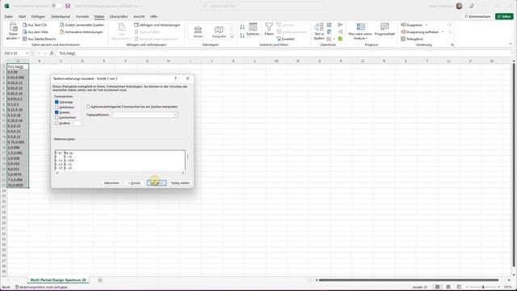Click the horizontal sheet scrollbar
517x291 pixels.
coord(408,280)
